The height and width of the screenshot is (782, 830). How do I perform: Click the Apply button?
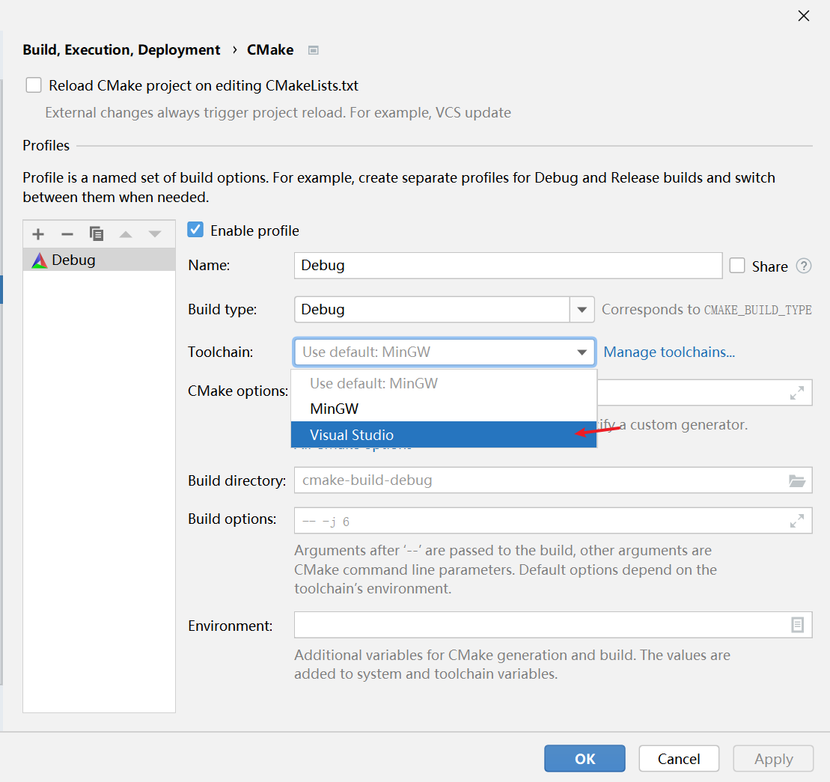pos(773,759)
